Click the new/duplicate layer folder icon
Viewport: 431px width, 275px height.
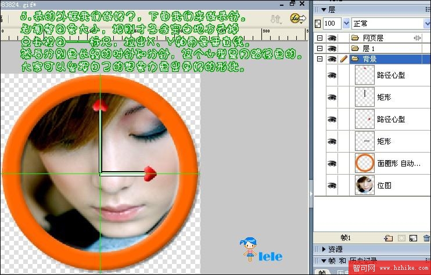point(389,238)
